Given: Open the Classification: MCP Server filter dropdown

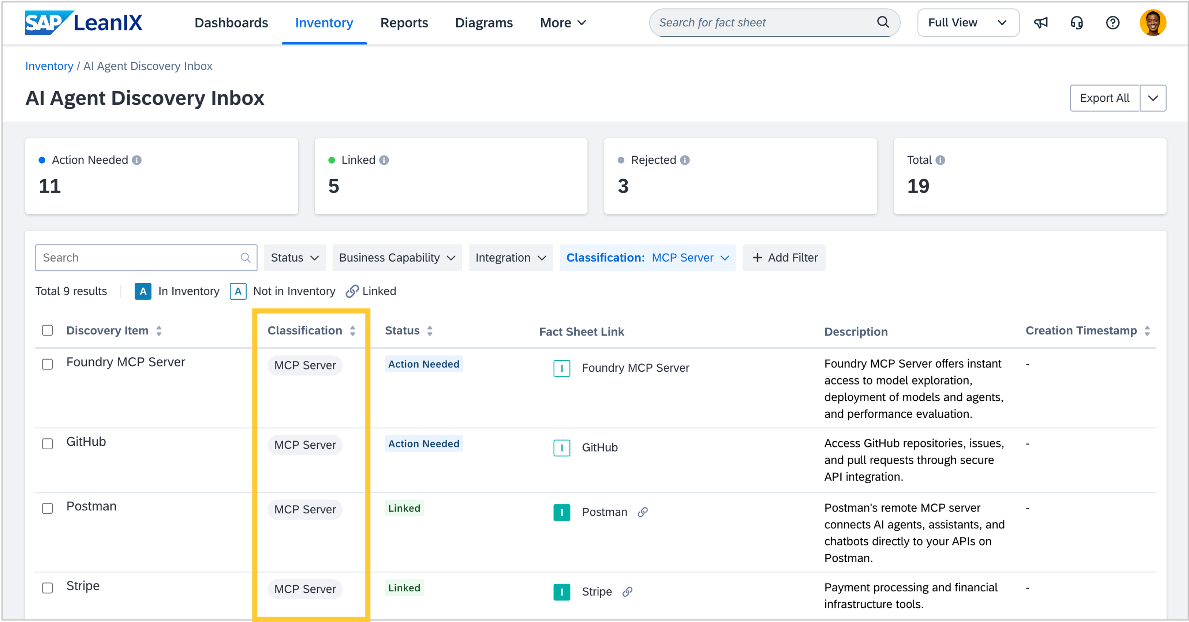Looking at the screenshot, I should 647,258.
